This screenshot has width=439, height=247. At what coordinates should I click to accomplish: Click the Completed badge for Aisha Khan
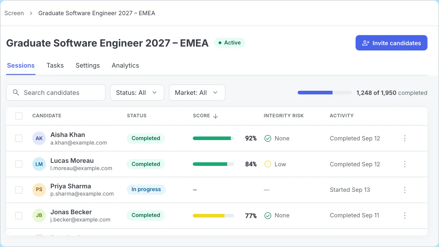click(x=146, y=138)
